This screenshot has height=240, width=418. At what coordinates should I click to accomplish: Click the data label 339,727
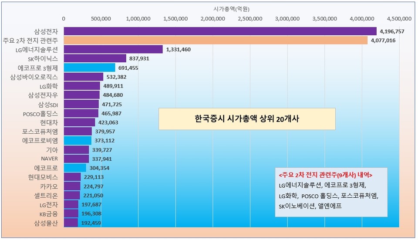point(102,150)
